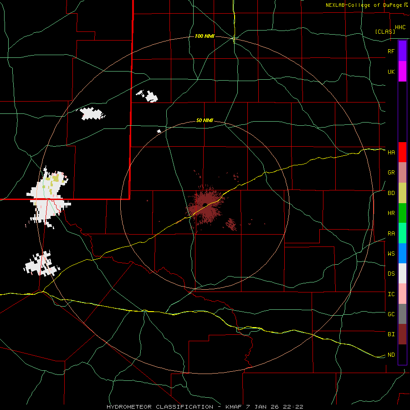Screen dimensions: 410x410
Task: Click the HA legend label
Action: 391,153
